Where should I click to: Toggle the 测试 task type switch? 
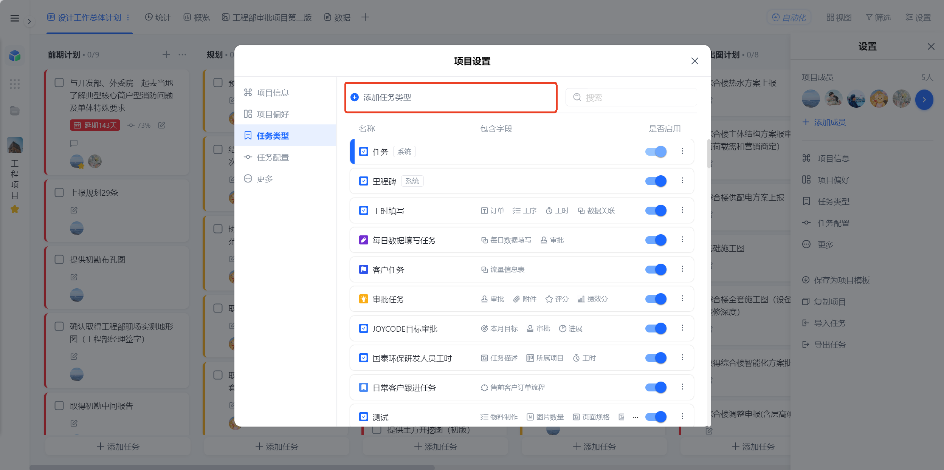coord(656,417)
